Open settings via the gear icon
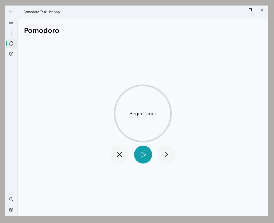 click(x=11, y=210)
